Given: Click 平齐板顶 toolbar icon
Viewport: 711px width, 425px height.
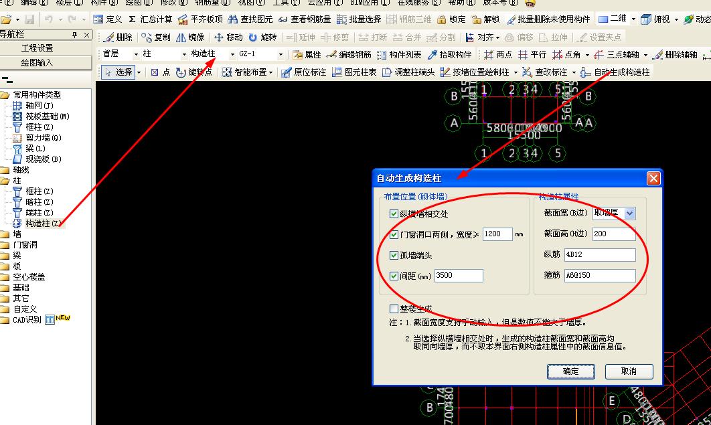Looking at the screenshot, I should [x=200, y=19].
